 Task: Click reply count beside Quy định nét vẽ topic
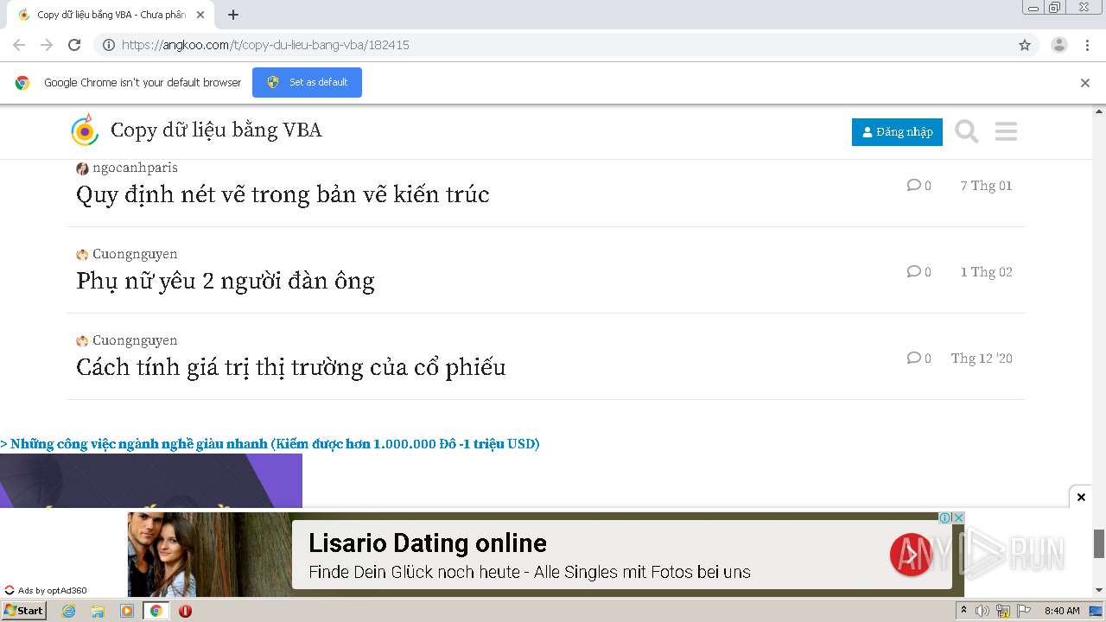point(919,186)
